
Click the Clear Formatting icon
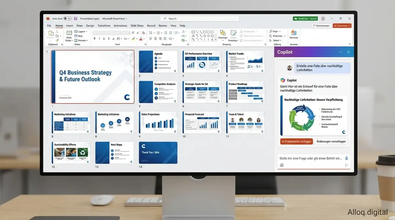click(x=143, y=33)
